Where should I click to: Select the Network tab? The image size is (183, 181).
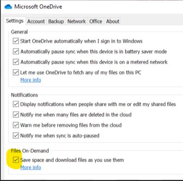[x=77, y=21]
